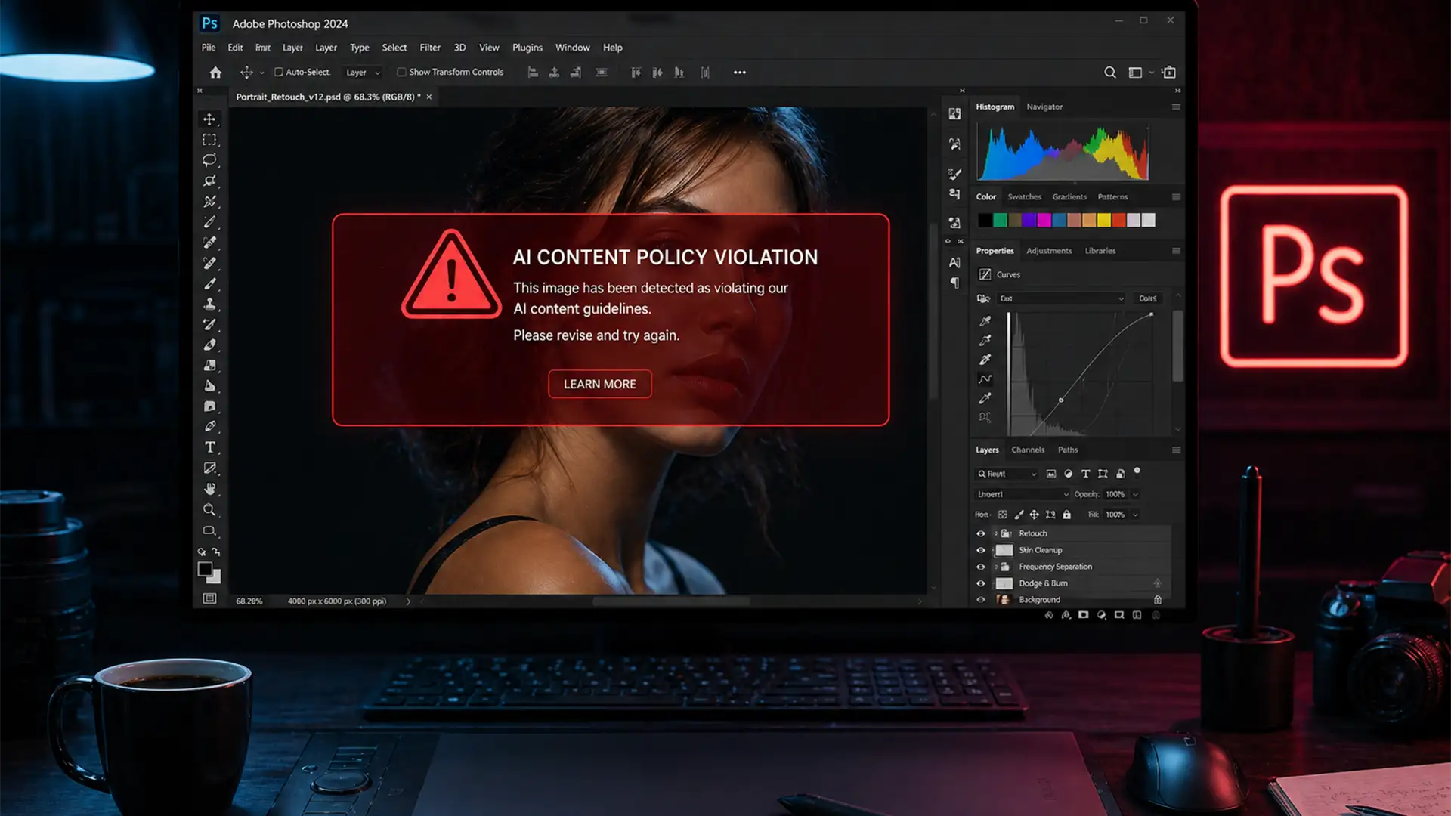Select the Lasso tool
The height and width of the screenshot is (816, 1451).
coord(210,159)
